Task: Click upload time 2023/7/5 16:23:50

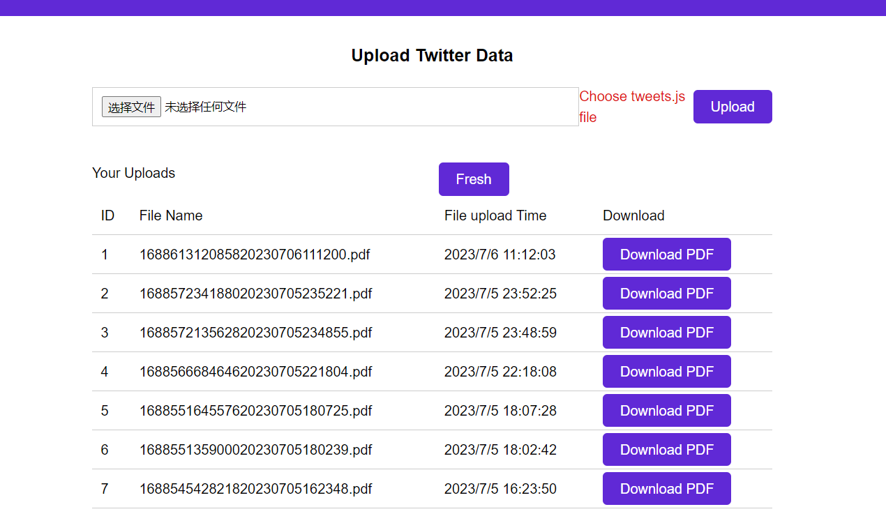Action: coord(501,489)
